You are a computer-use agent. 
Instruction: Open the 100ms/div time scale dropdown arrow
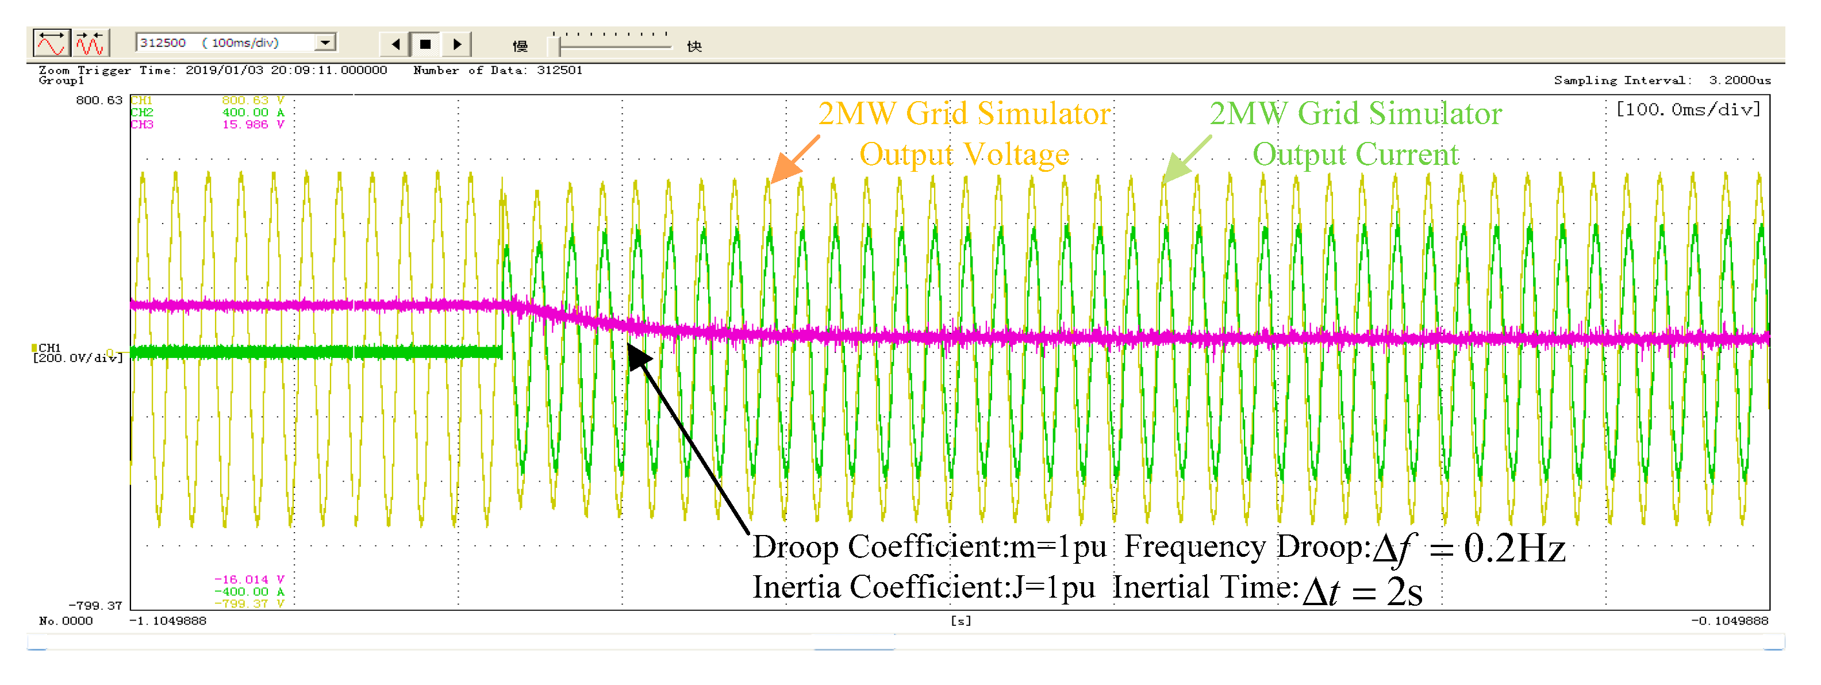(x=325, y=43)
